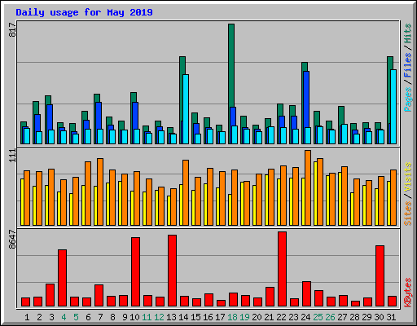Screen dimensions: 417x326
Task: Click the tallest orange Sites bar for day 24
Action: click(308, 187)
